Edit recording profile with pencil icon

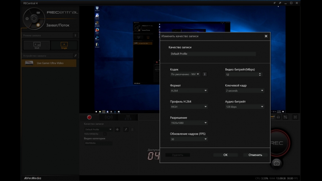coord(126,129)
